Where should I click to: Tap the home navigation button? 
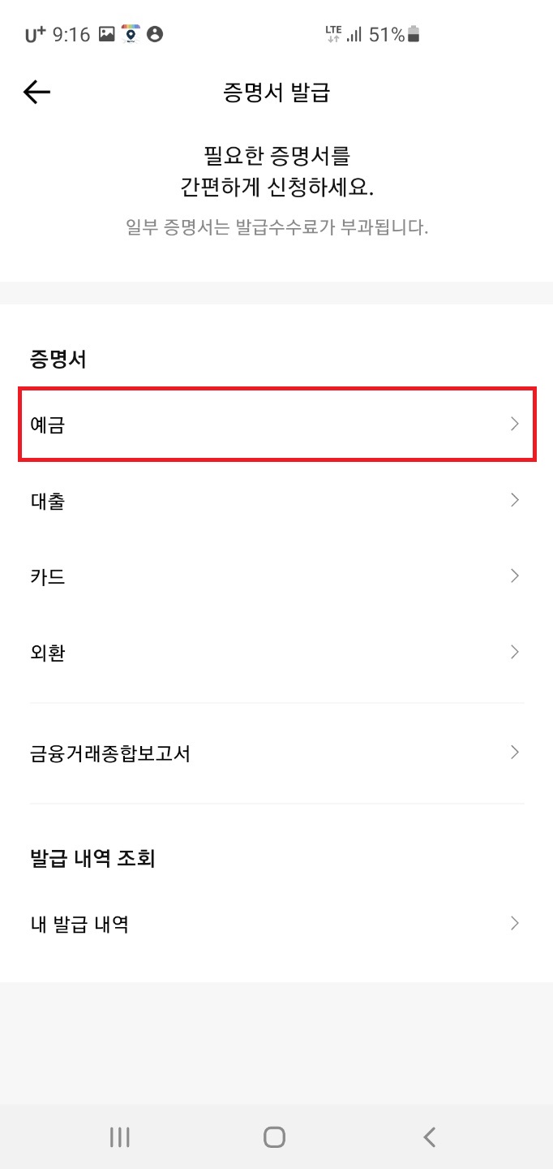click(x=272, y=1137)
